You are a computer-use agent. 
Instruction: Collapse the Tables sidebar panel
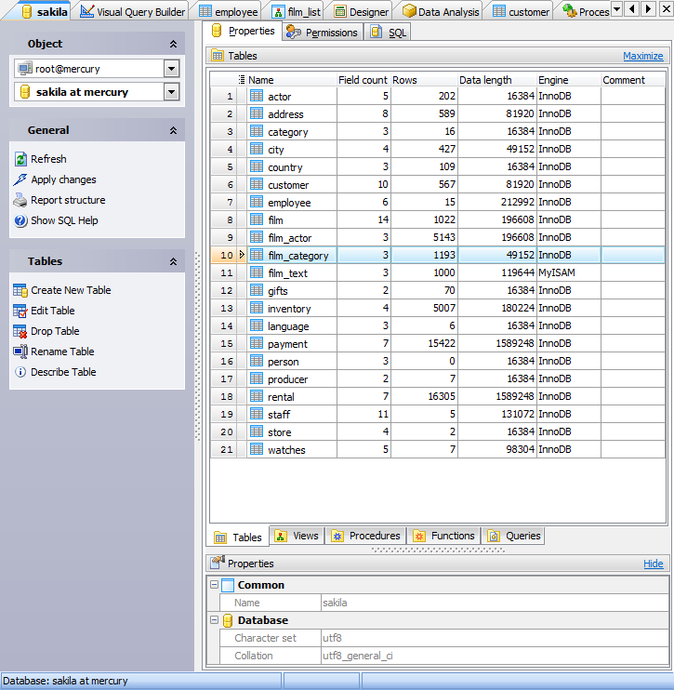coord(173,261)
